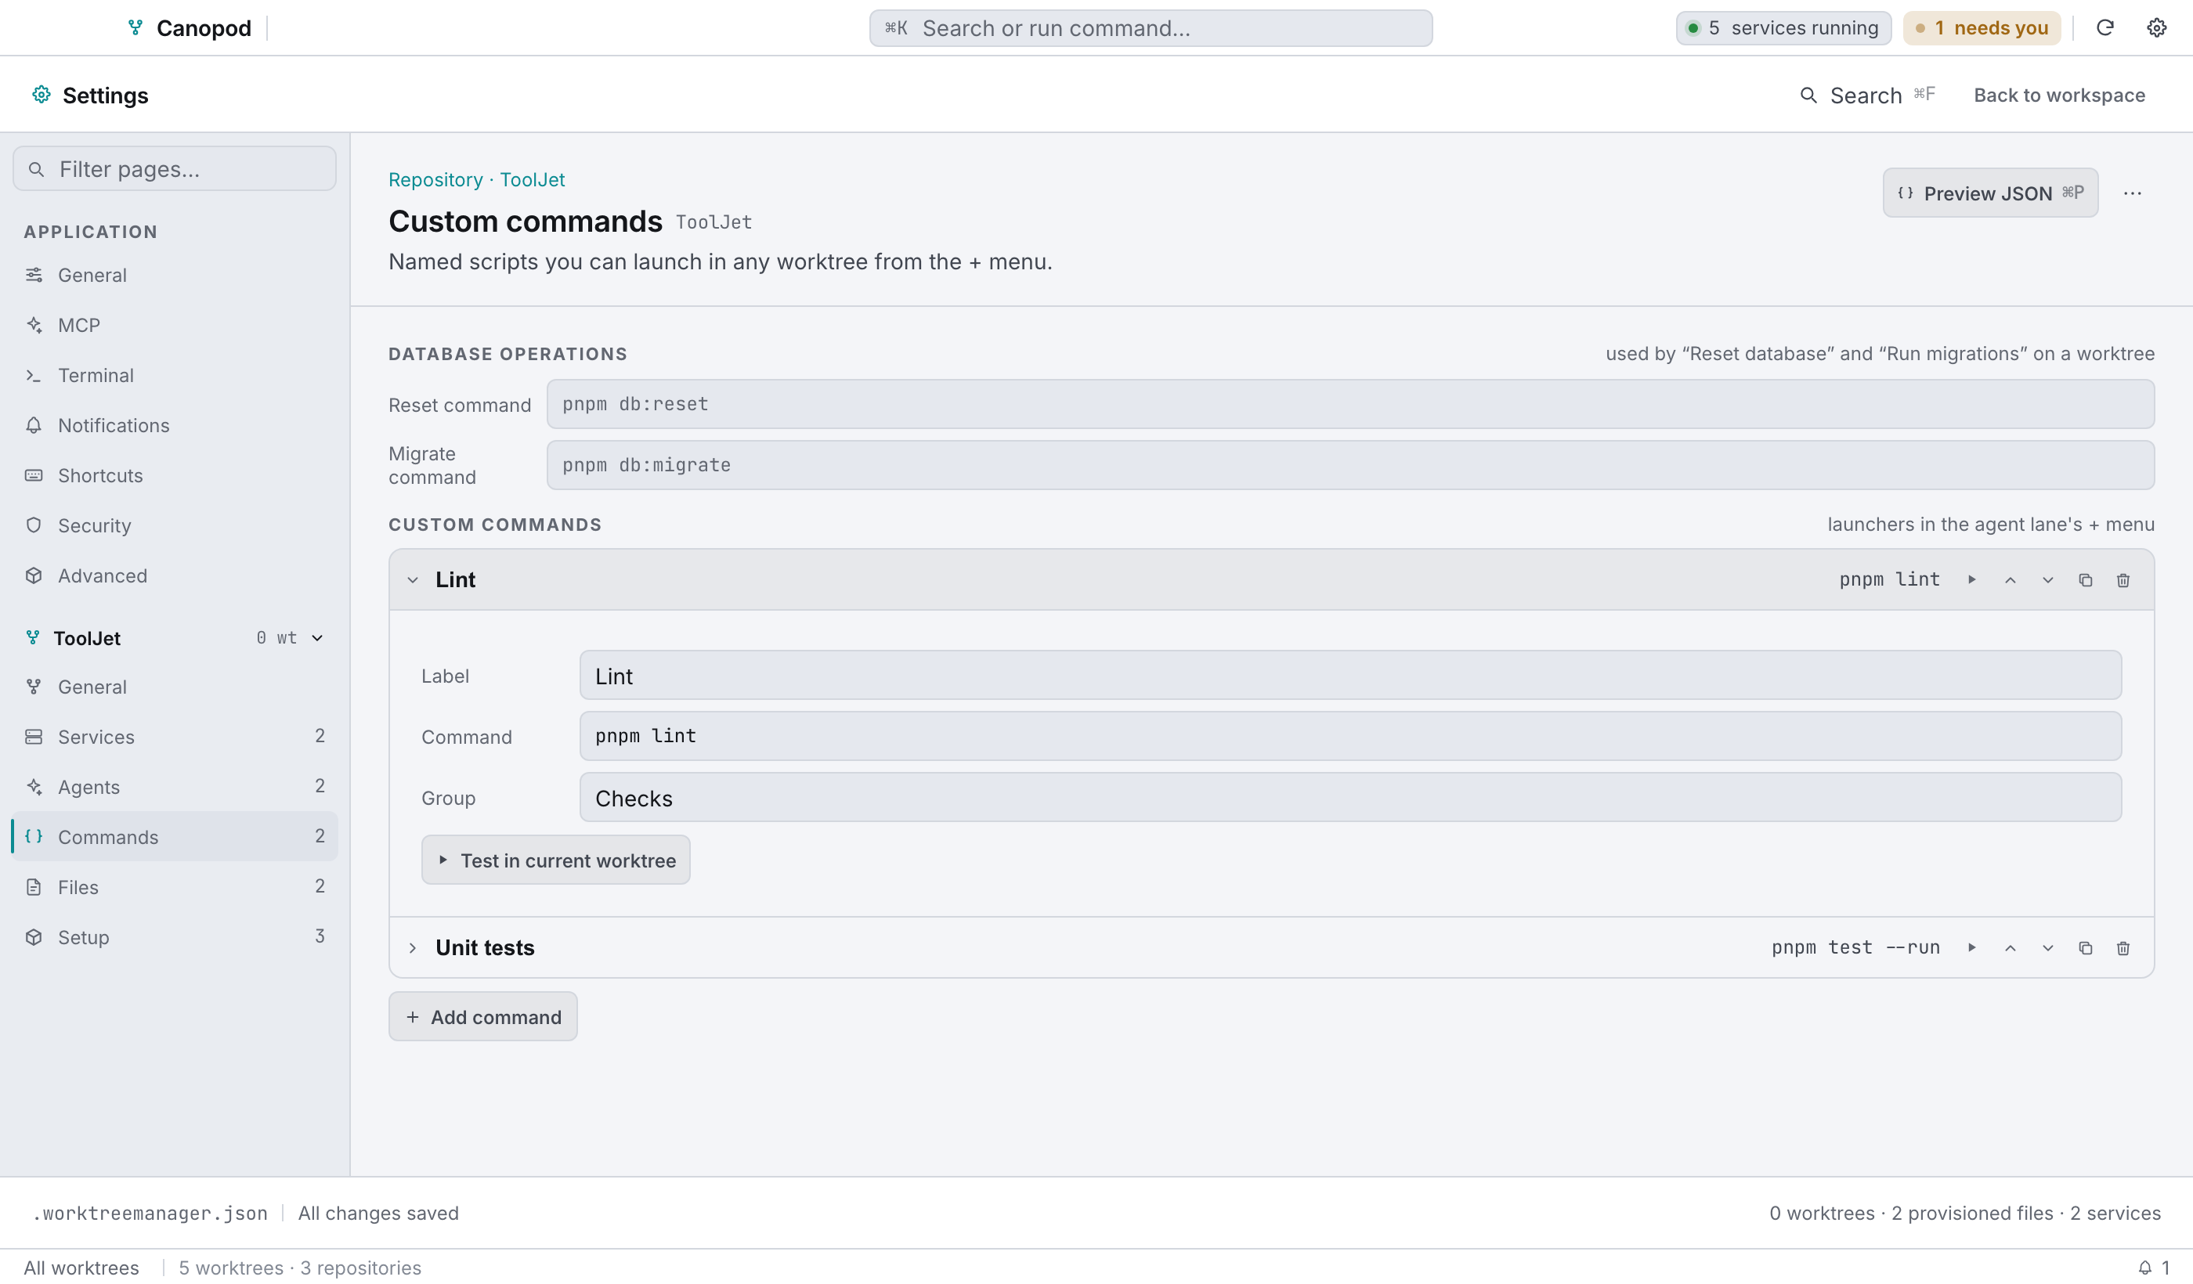Move the Lint command down
This screenshot has width=2193, height=1284.
pos(2047,579)
